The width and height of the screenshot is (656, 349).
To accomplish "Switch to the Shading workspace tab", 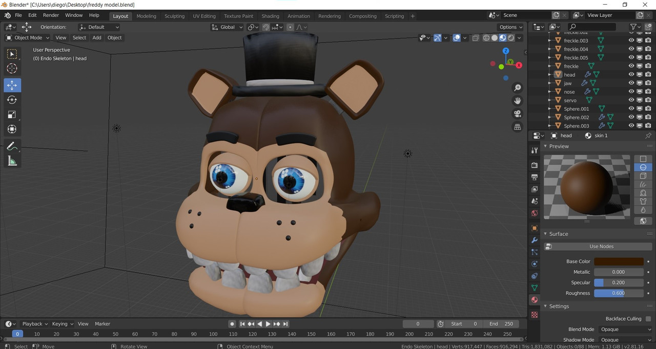I will click(270, 16).
